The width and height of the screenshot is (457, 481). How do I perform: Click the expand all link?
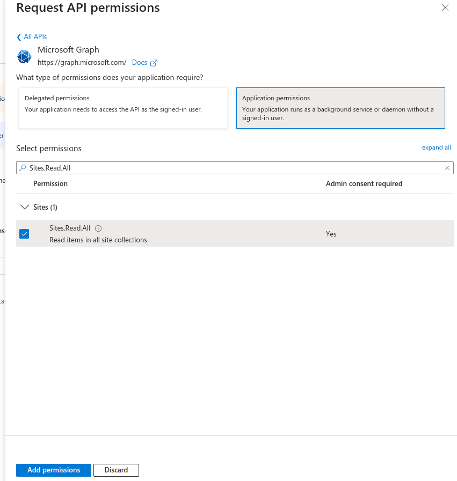pyautogui.click(x=436, y=147)
